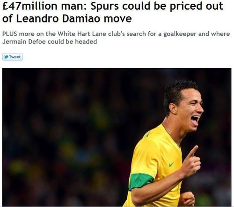
Task: Click the Twitter bird icon
Action: click(6, 57)
